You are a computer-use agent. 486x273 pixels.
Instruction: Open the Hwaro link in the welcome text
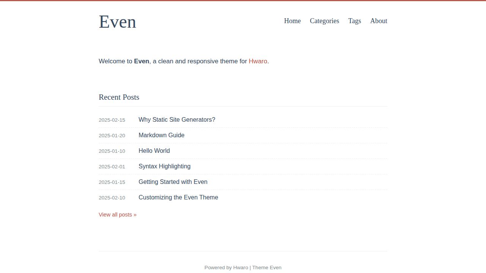tap(258, 61)
